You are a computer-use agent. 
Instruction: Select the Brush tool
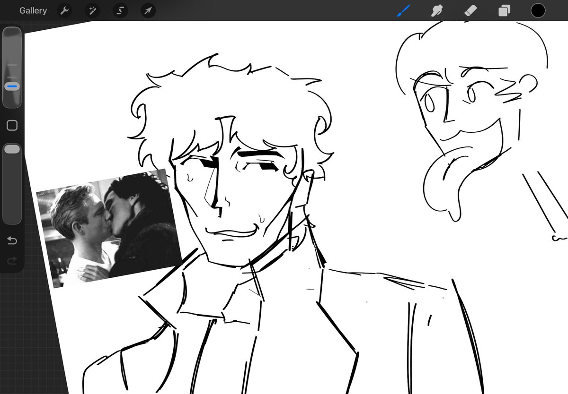(x=404, y=10)
